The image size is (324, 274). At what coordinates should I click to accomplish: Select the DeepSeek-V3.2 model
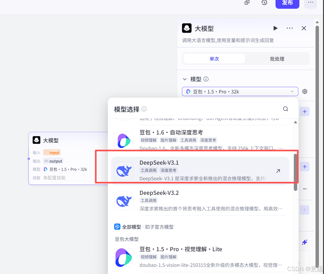(200, 201)
